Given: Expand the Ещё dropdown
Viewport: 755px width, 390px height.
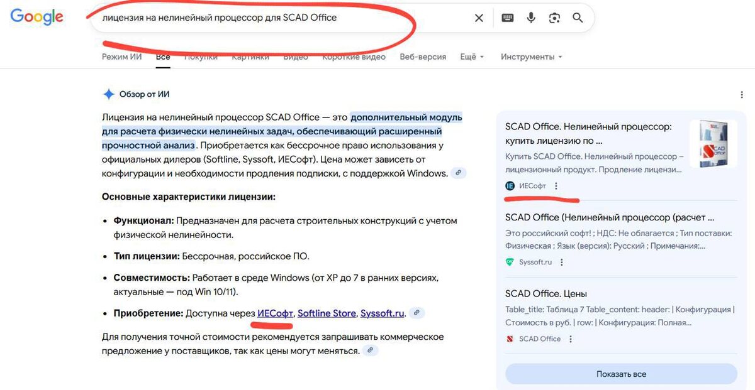Looking at the screenshot, I should [x=473, y=57].
